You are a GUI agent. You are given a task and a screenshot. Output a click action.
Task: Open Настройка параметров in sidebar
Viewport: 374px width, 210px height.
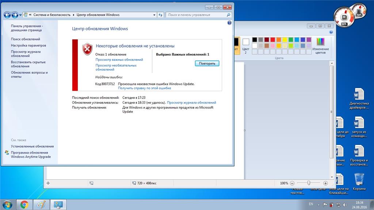(28, 45)
